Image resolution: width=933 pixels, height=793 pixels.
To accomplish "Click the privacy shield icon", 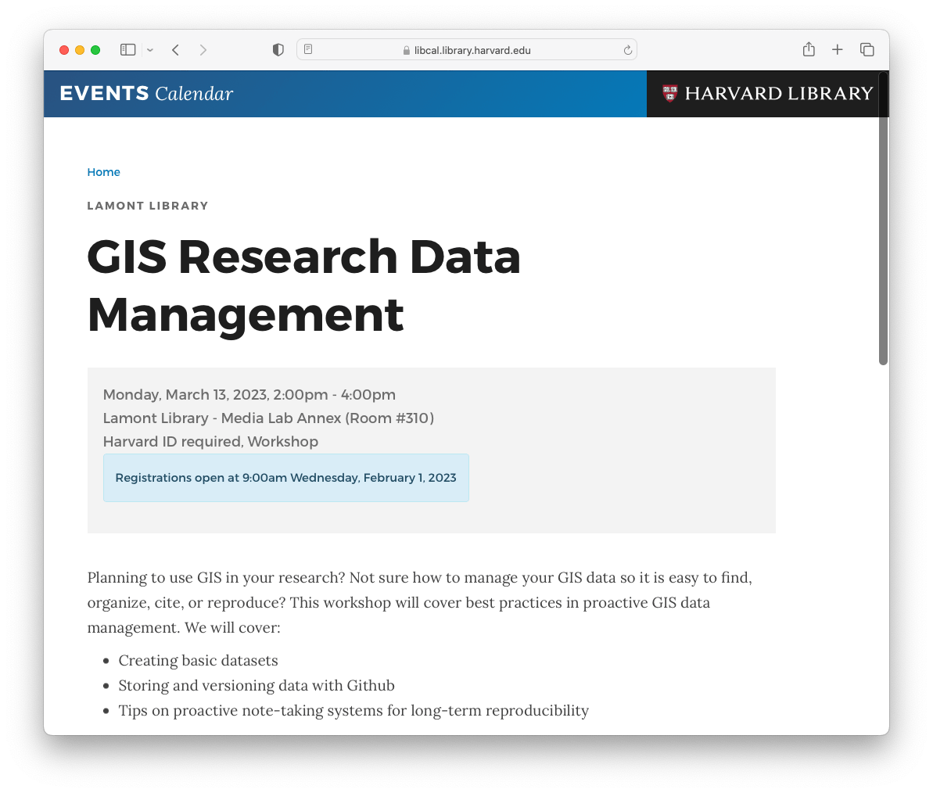I will point(278,49).
